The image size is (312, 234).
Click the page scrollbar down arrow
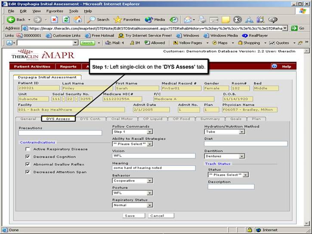pos(307,224)
